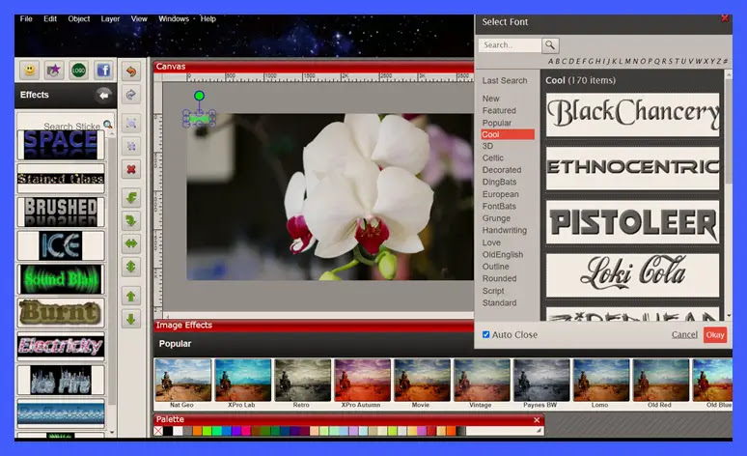Click the green rotate-left icon

(131, 197)
